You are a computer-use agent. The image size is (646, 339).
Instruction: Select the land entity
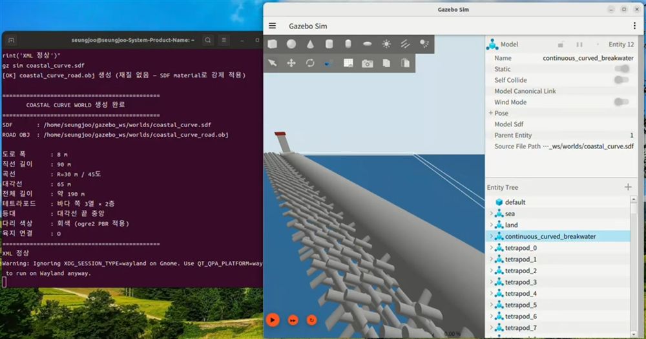tap(511, 225)
